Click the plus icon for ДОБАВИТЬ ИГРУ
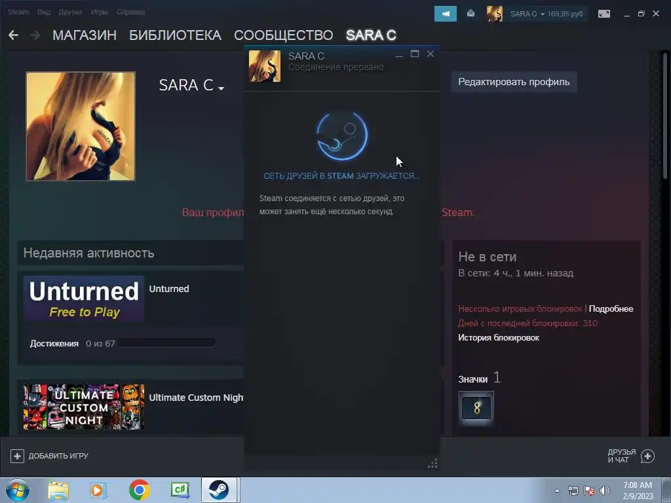671x503 pixels. coord(17,456)
